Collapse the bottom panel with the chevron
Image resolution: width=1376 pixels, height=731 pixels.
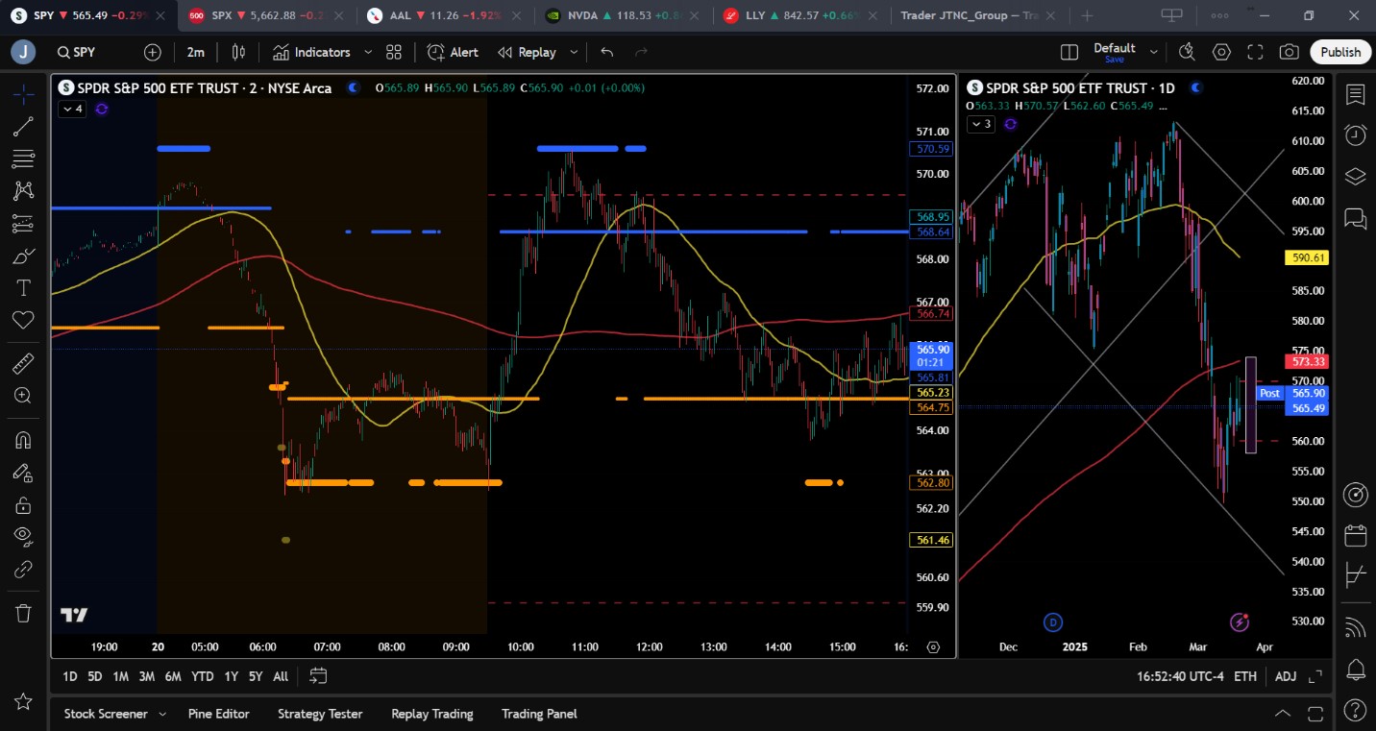[1283, 714]
